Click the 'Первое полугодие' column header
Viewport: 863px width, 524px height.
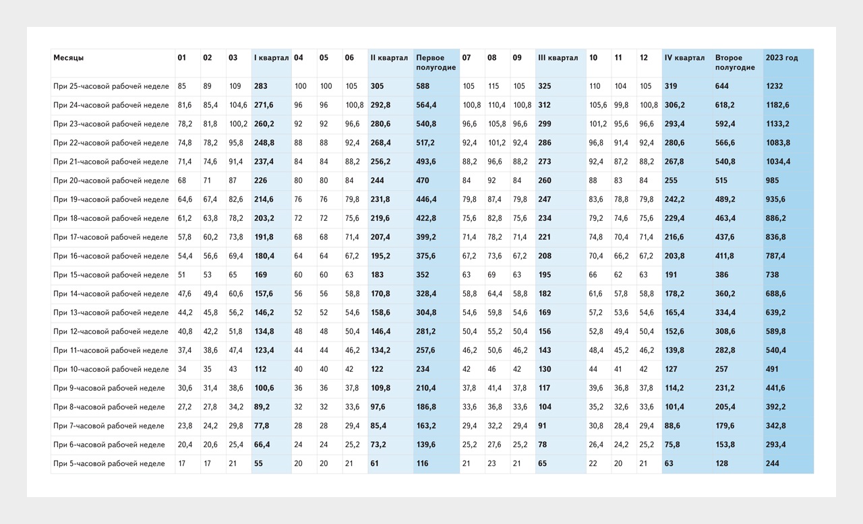point(436,63)
